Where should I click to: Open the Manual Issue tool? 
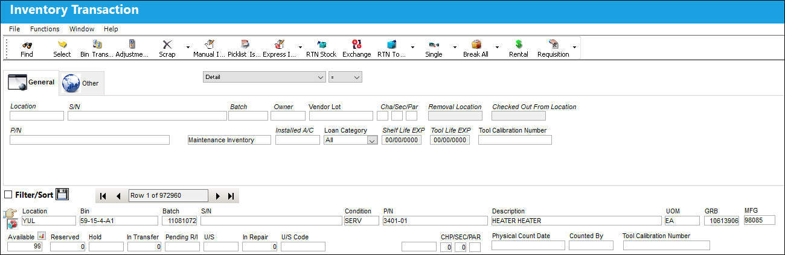click(209, 45)
